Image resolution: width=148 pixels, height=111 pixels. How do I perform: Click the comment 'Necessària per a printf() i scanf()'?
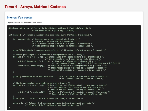(x=55, y=30)
